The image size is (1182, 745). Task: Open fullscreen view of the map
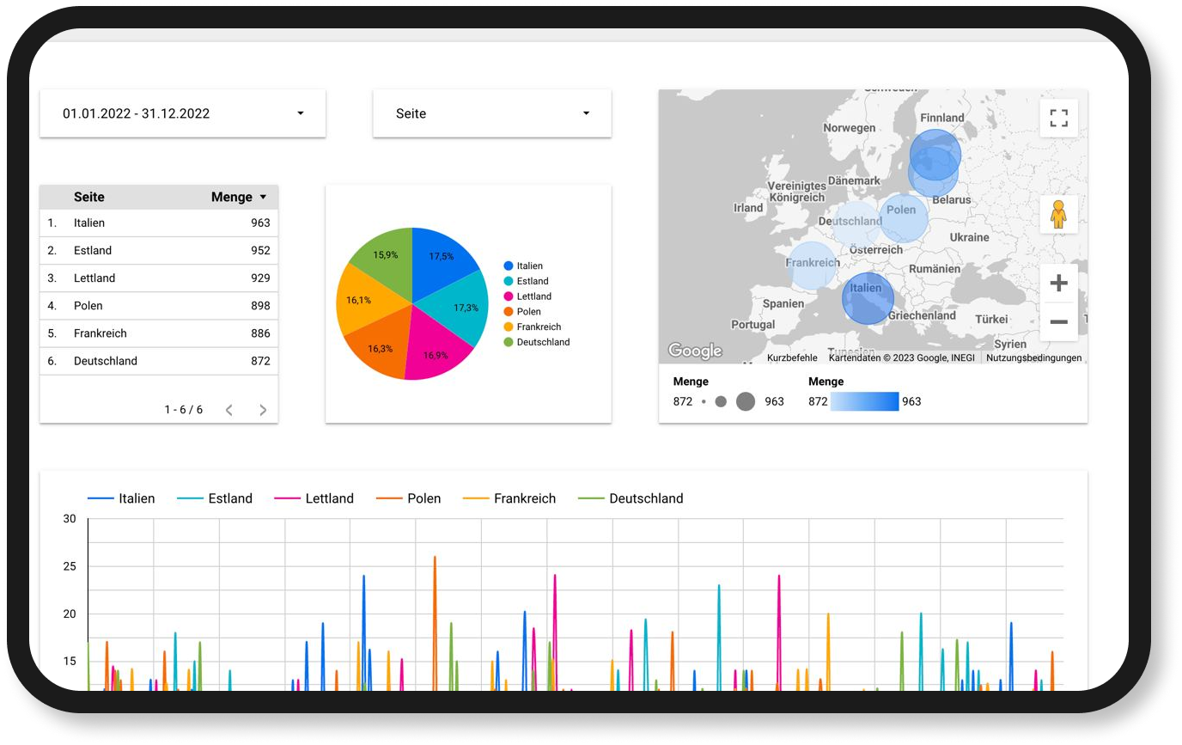click(x=1058, y=118)
